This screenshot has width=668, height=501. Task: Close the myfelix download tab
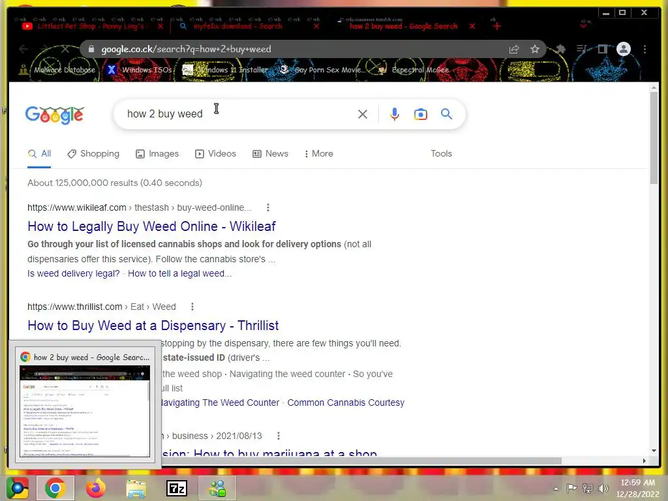316,26
